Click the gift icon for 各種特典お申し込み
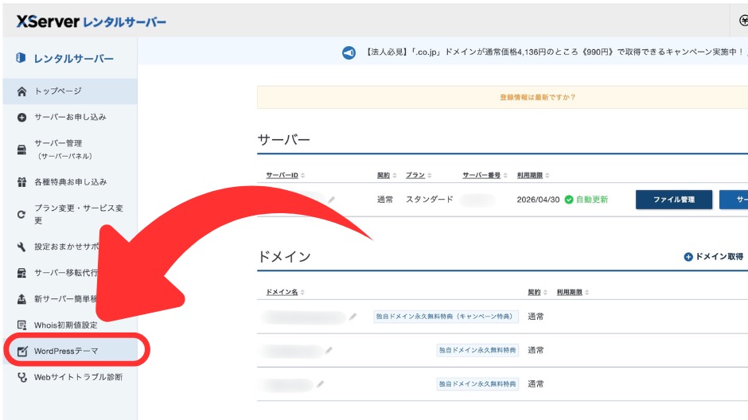 [21, 182]
